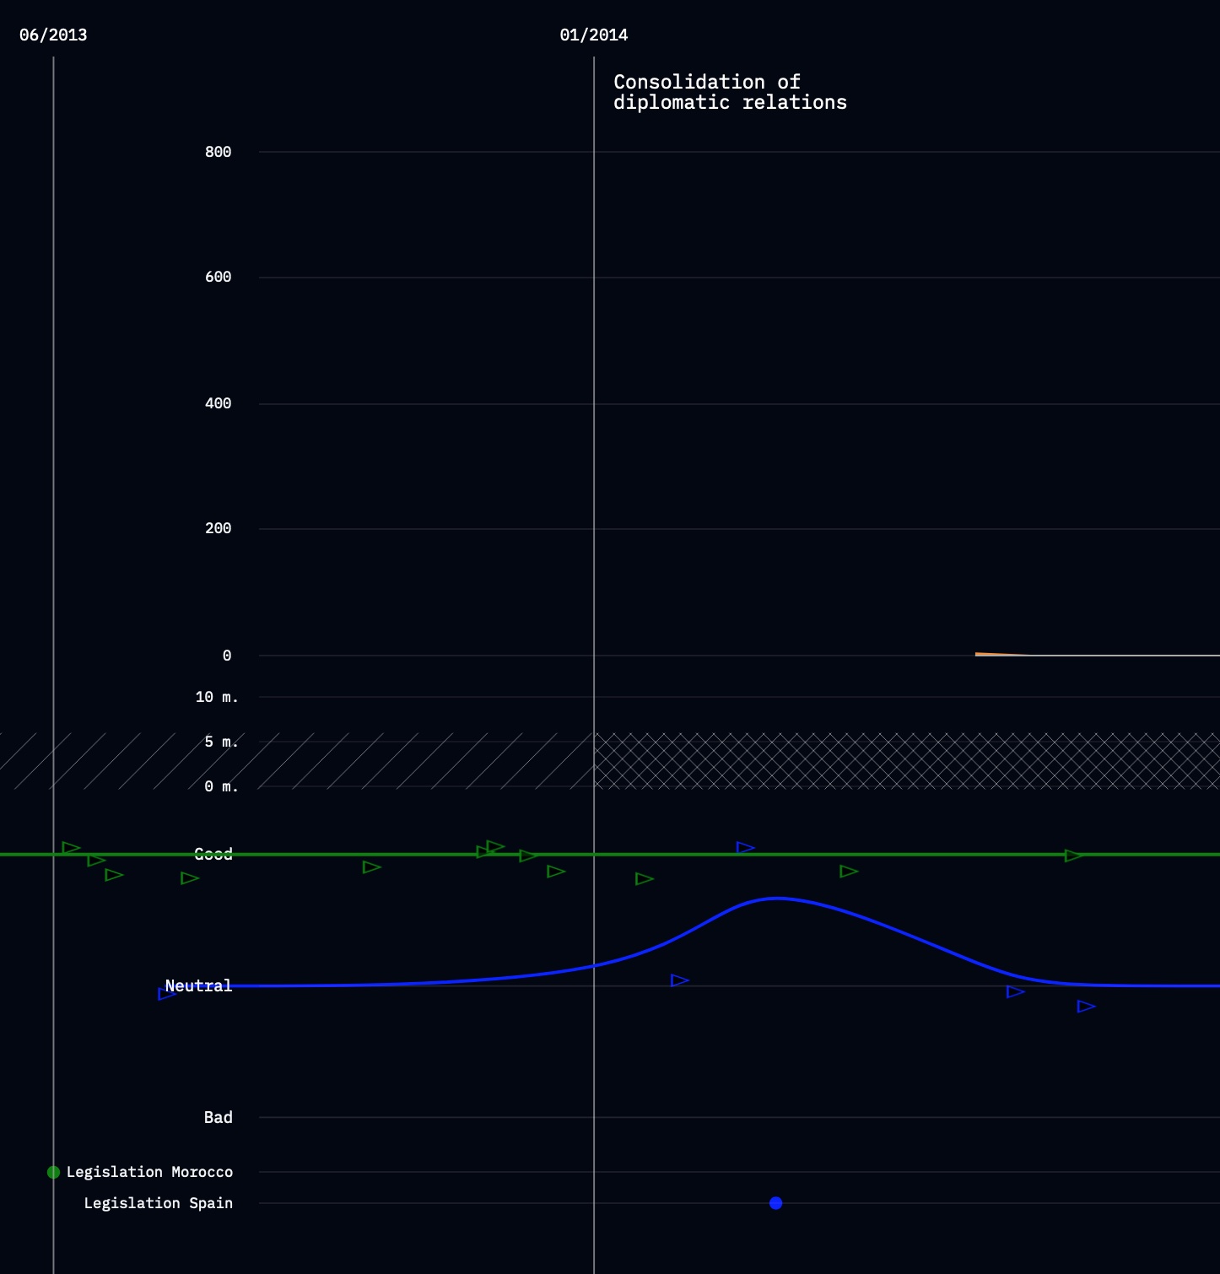Click the green triangle right of the Good label

click(x=371, y=867)
